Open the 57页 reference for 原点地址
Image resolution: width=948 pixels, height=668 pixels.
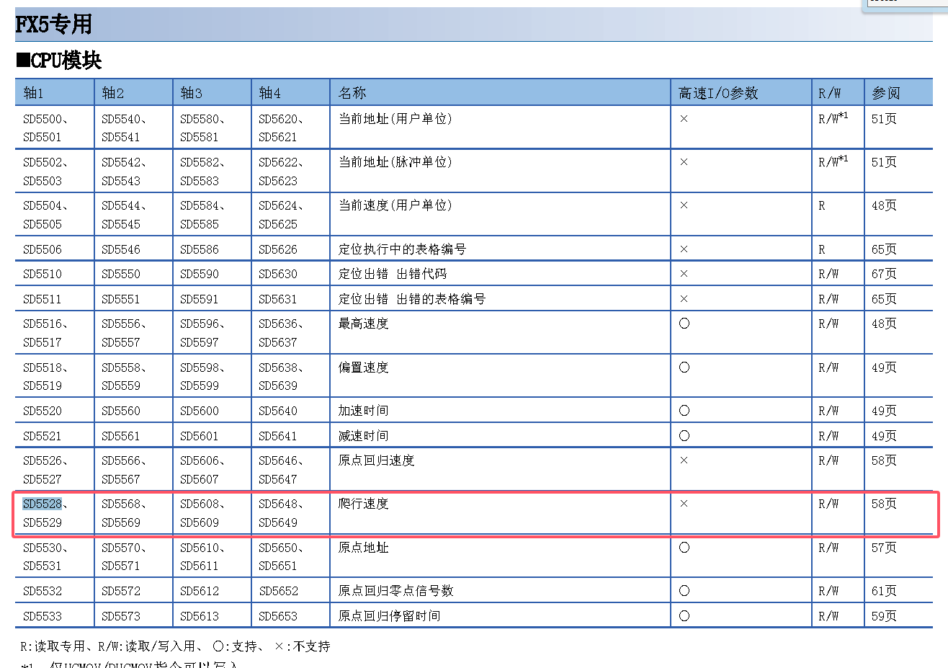click(884, 548)
